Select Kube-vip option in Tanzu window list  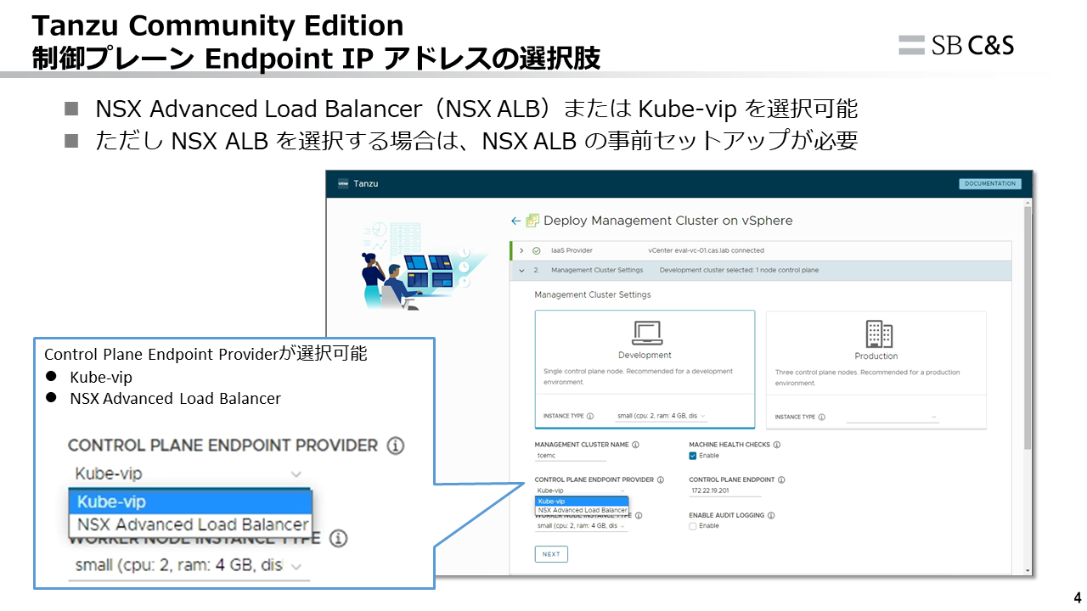pos(582,502)
